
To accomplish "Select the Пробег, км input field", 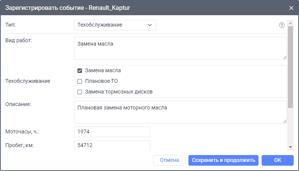I will tap(112, 145).
